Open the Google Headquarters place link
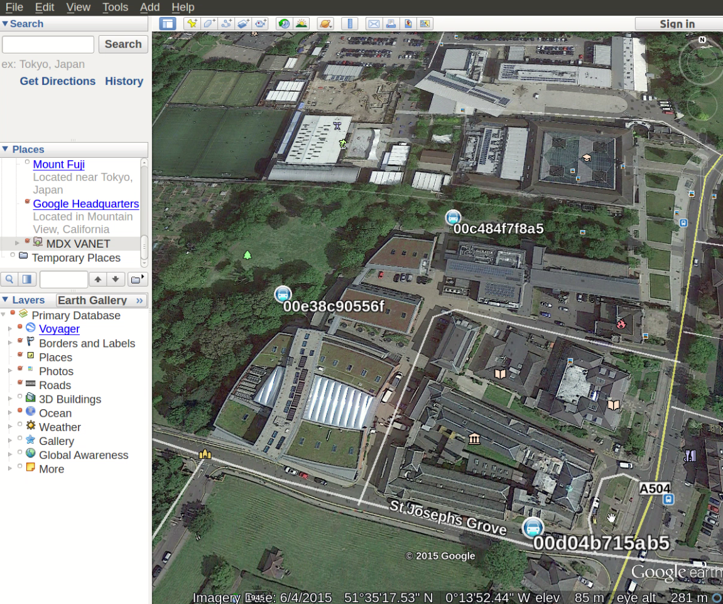Image resolution: width=723 pixels, height=604 pixels. click(x=86, y=204)
